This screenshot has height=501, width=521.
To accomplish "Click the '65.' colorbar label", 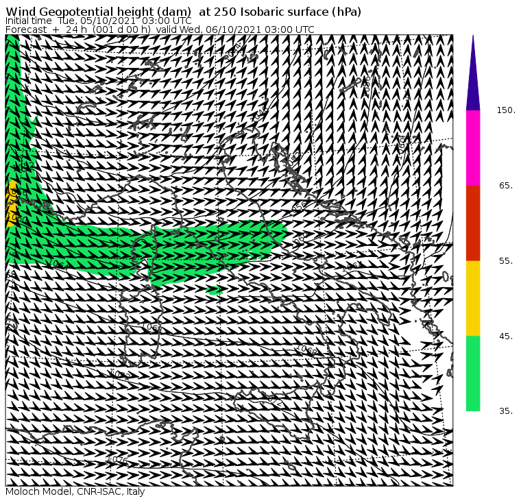I will coord(506,185).
